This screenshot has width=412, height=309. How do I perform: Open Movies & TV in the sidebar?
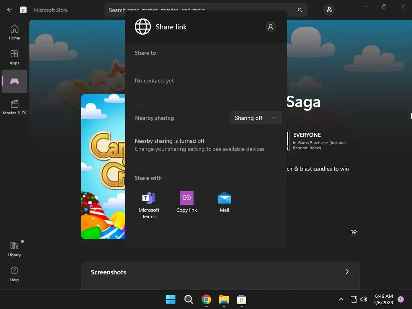point(14,107)
